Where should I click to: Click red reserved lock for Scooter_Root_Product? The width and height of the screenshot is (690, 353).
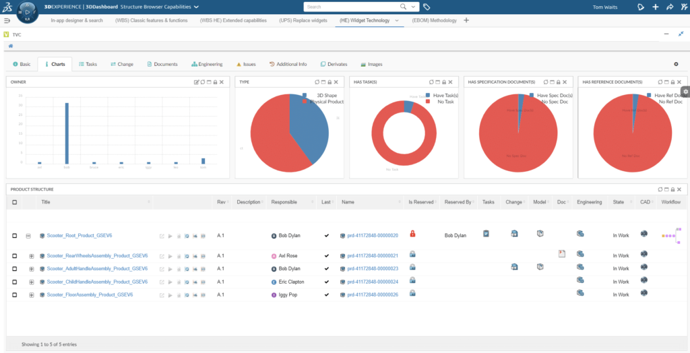coord(412,234)
